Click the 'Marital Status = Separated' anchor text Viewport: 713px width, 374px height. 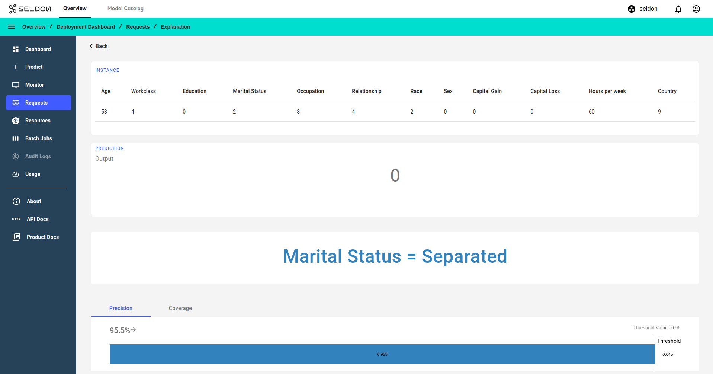(395, 256)
